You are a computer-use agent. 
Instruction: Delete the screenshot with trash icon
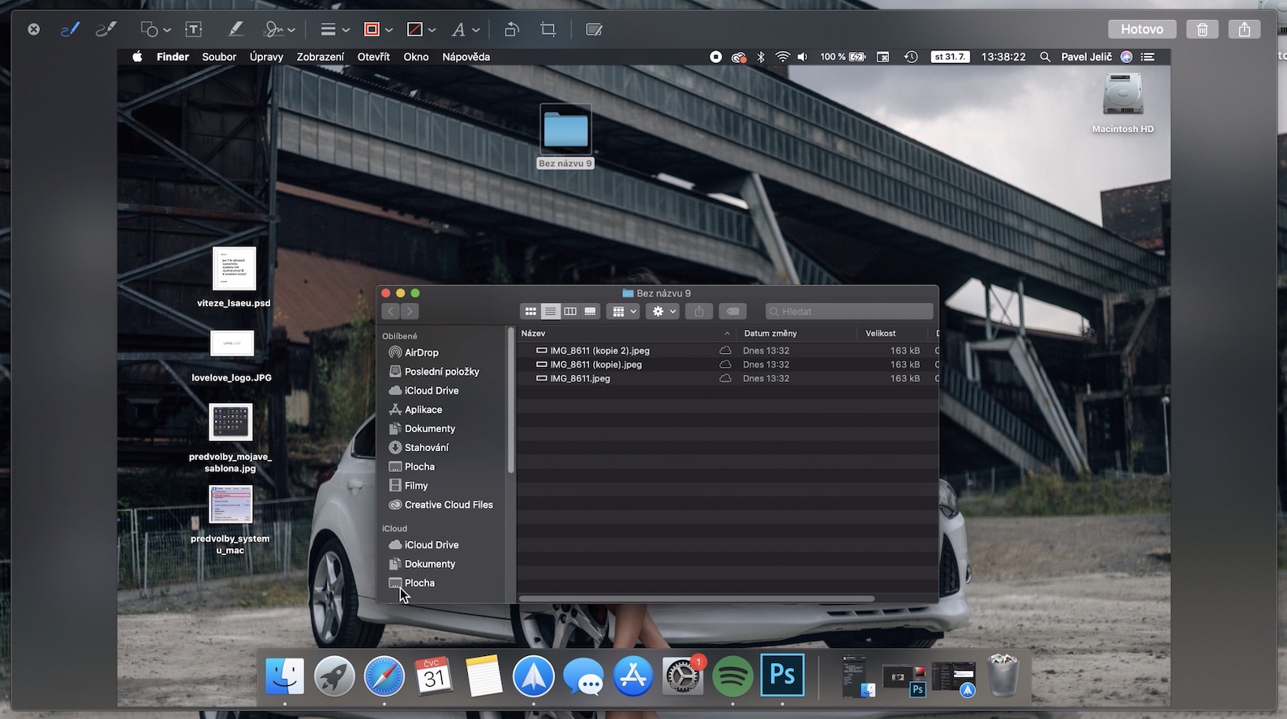tap(1202, 29)
